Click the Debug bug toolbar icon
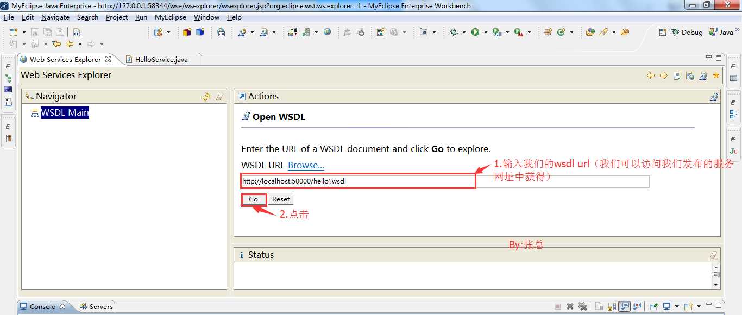The height and width of the screenshot is (315, 742). tap(454, 33)
